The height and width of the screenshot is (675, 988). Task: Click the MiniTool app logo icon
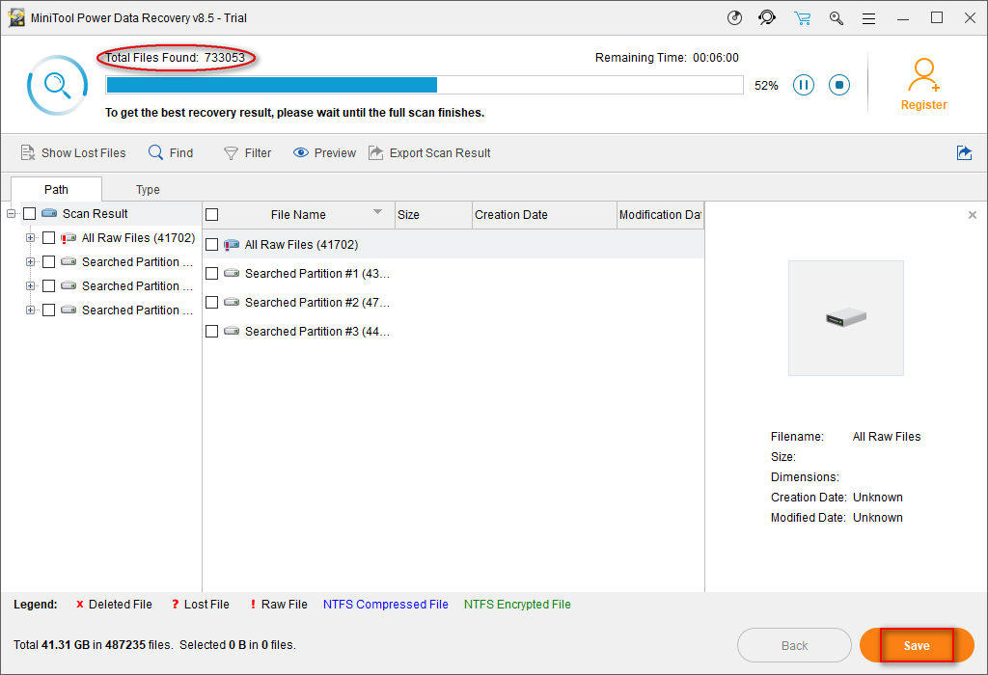click(x=16, y=17)
